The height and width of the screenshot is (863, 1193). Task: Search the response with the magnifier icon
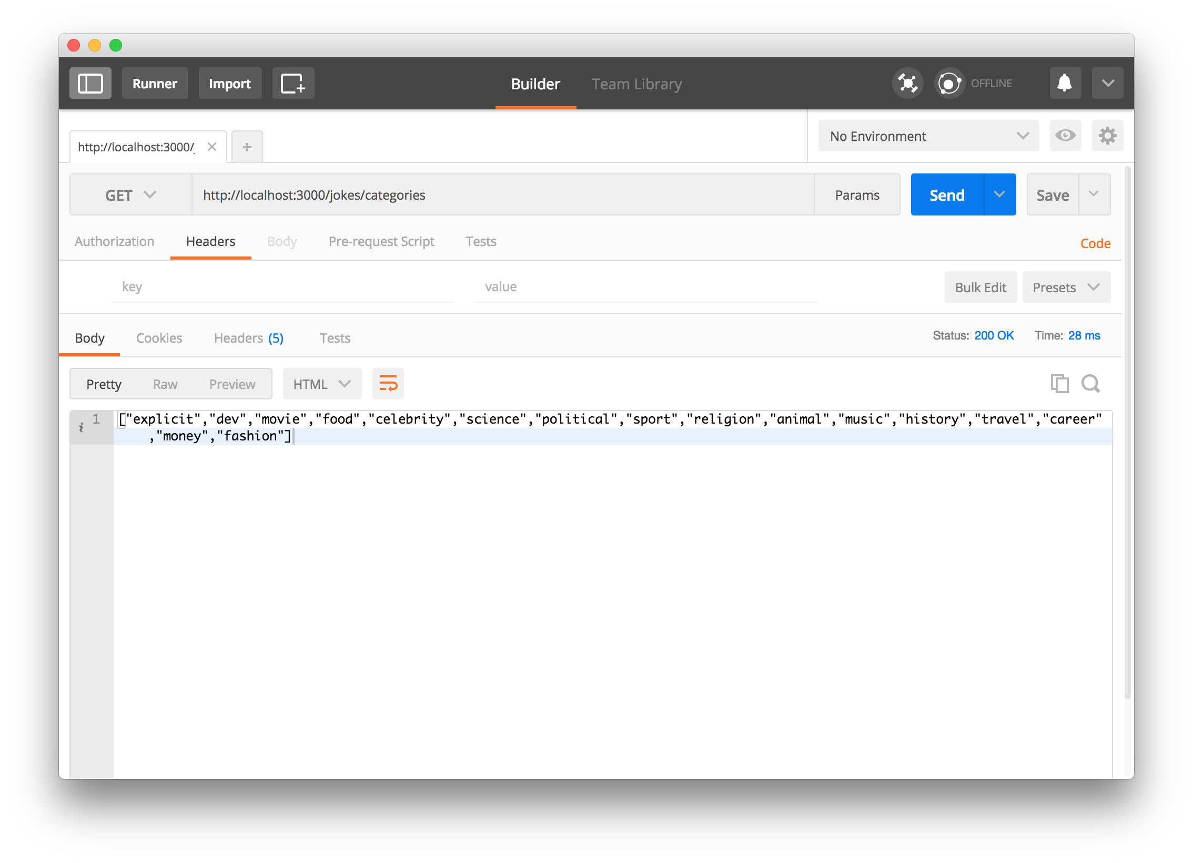click(x=1090, y=384)
